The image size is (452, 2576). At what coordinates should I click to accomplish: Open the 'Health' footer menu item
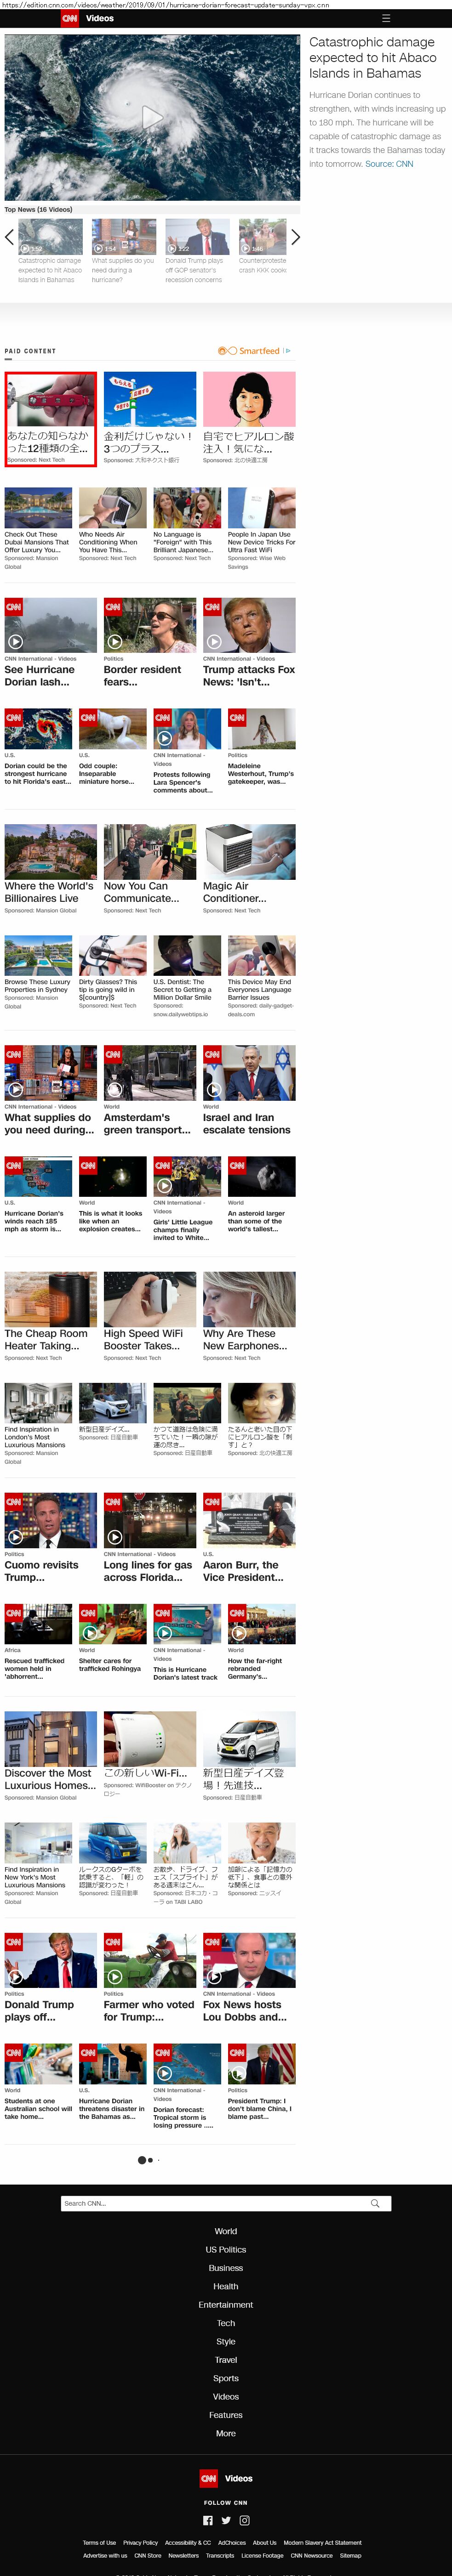tap(226, 2286)
